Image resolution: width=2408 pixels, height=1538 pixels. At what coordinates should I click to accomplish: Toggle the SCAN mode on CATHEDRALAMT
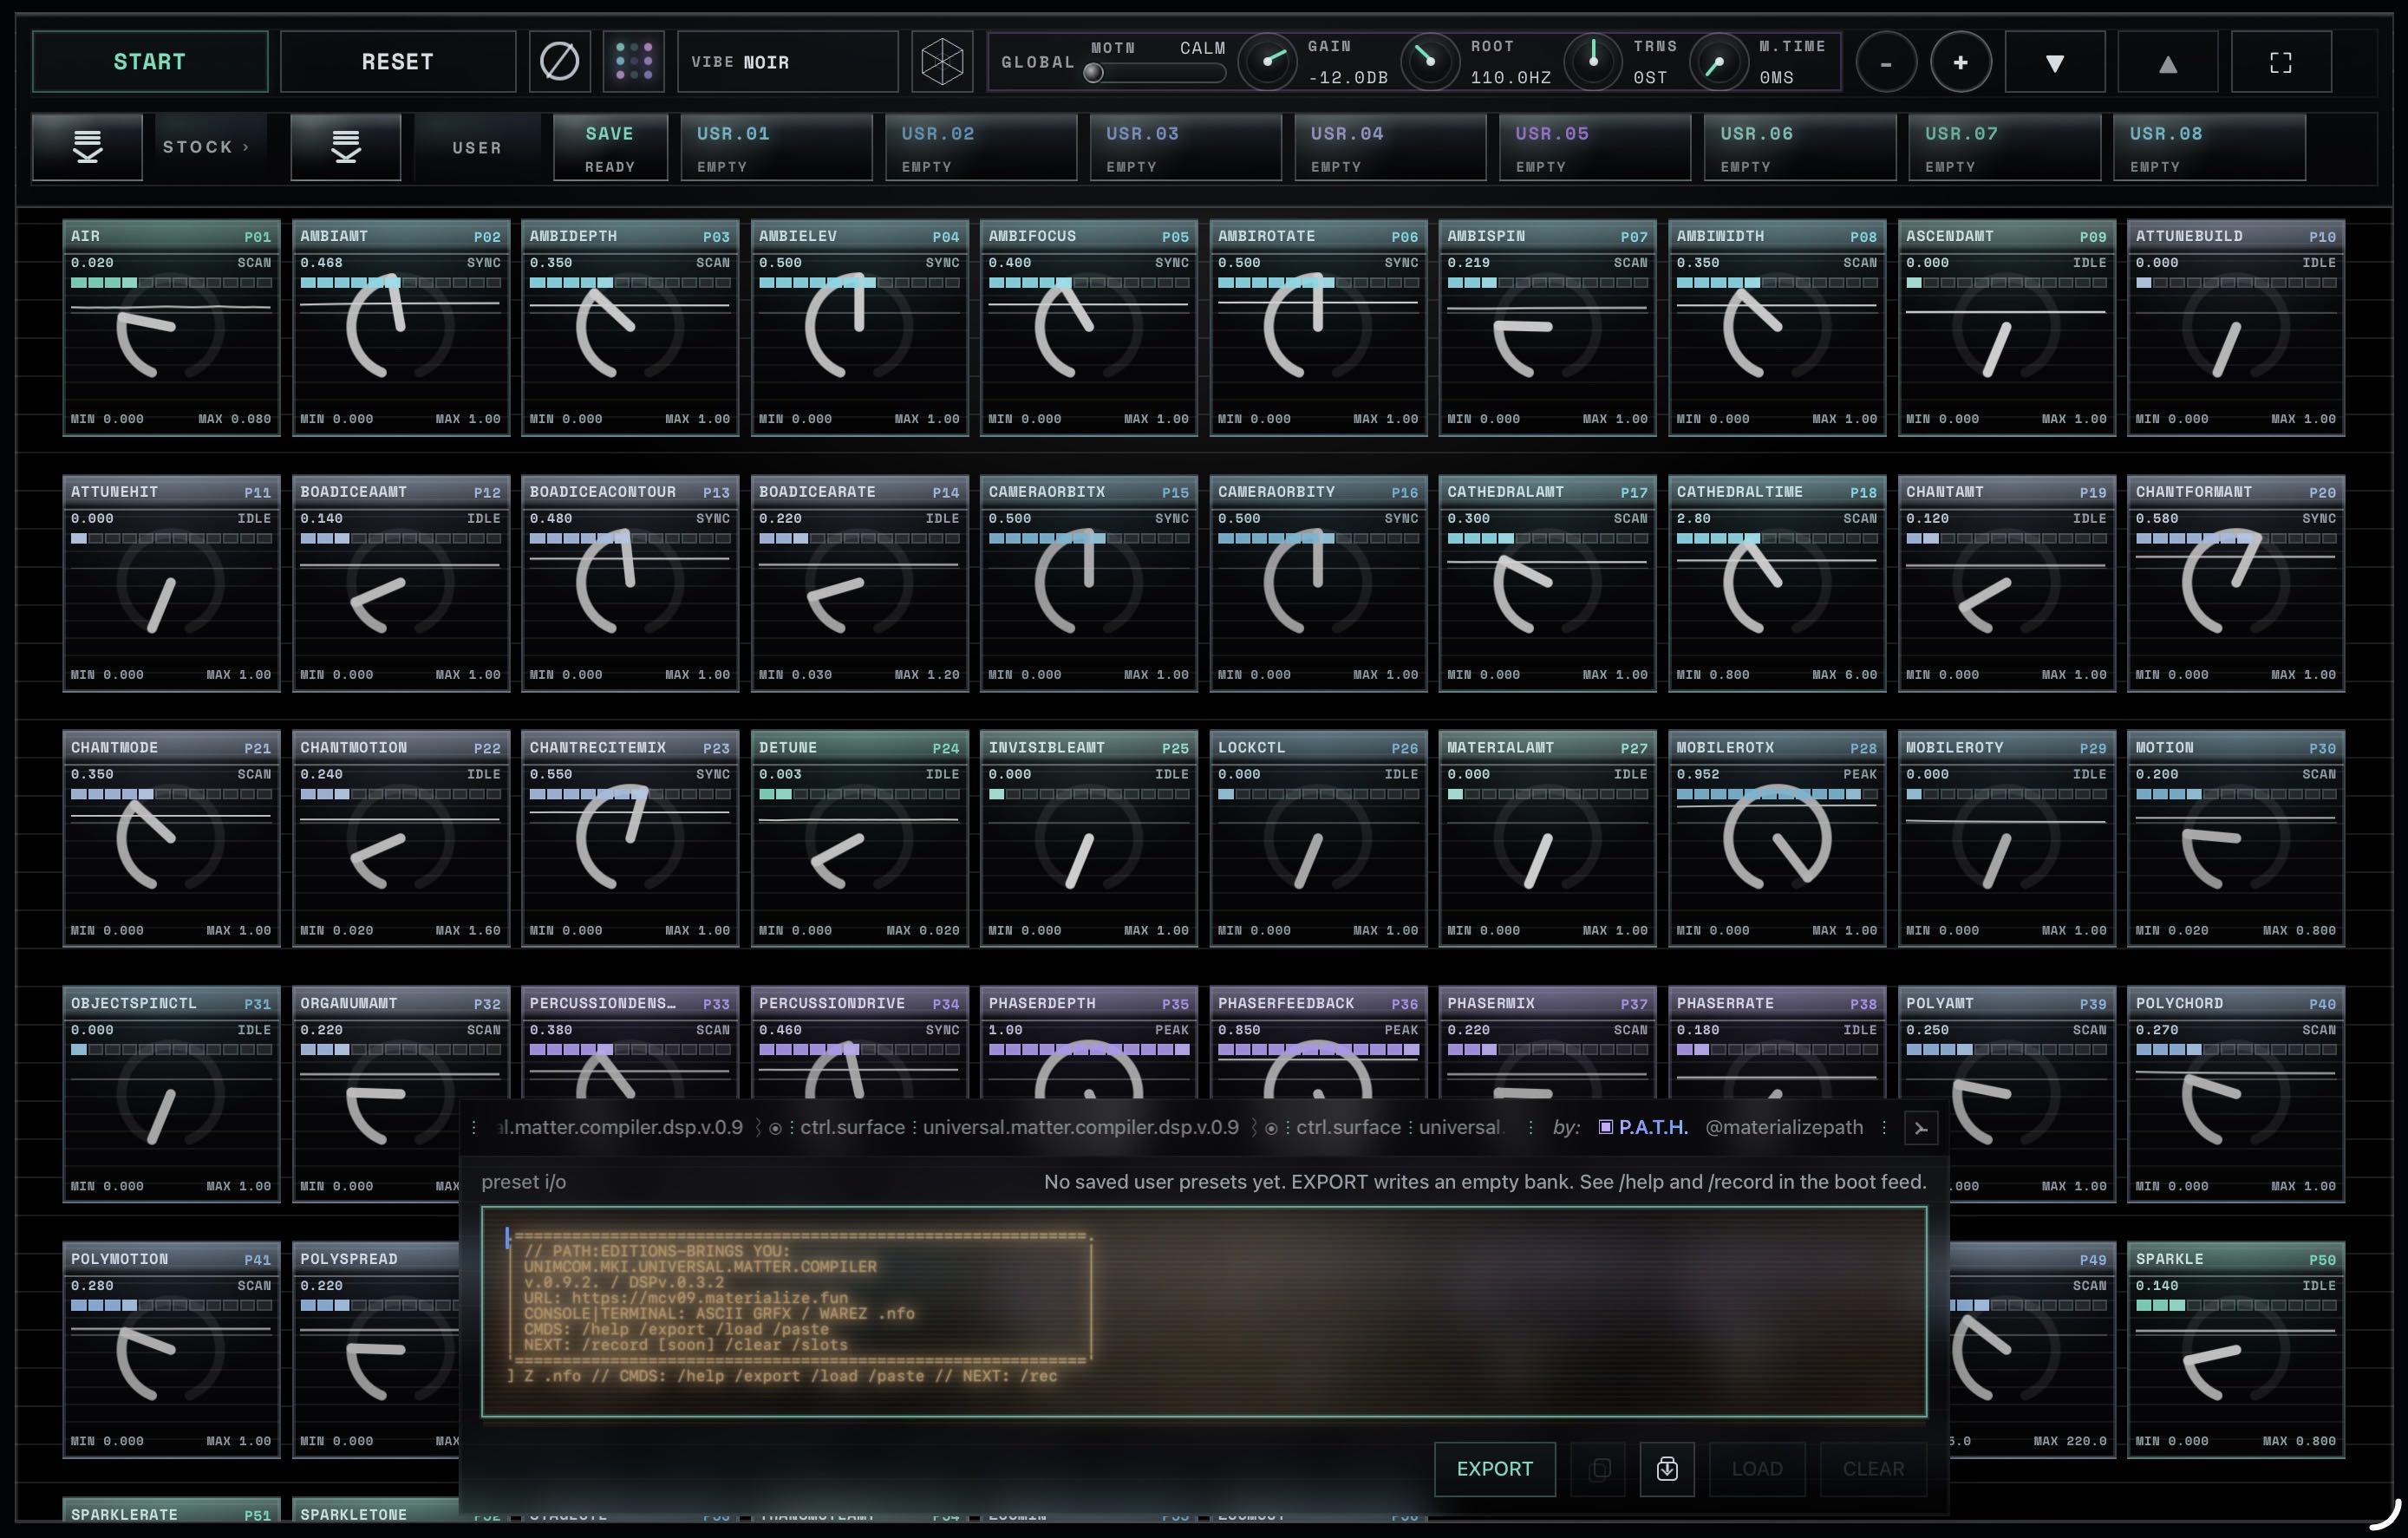(x=1630, y=519)
